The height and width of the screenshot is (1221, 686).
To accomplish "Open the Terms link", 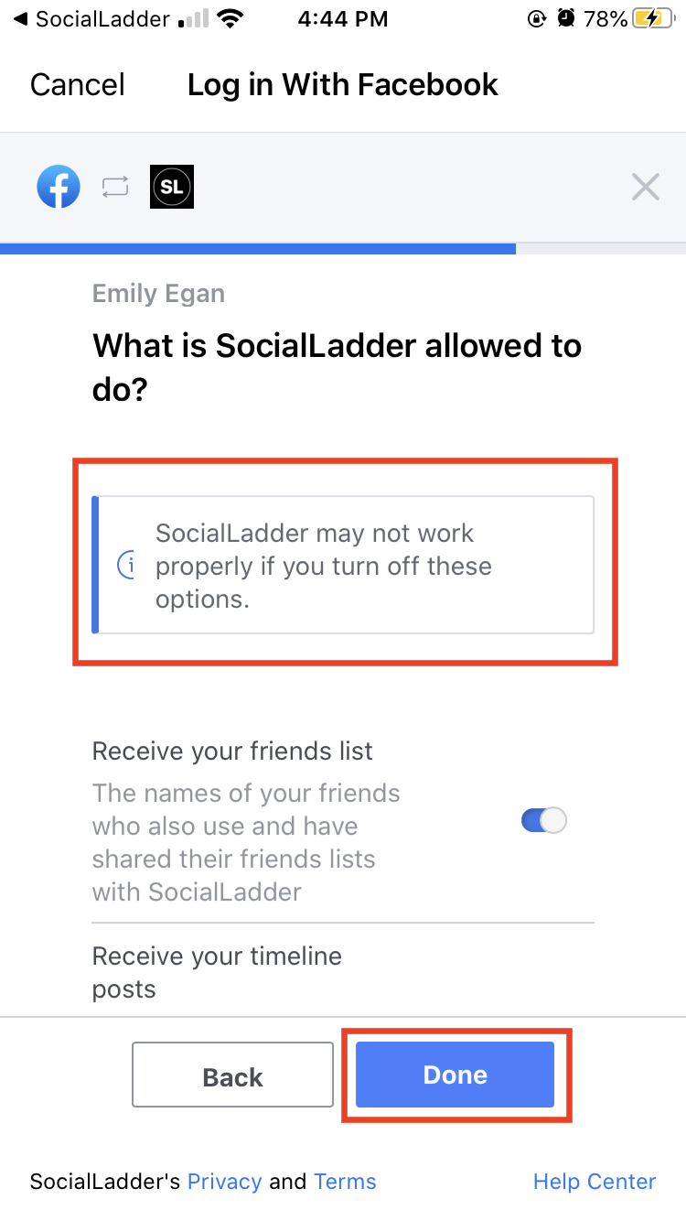I will point(345,1182).
